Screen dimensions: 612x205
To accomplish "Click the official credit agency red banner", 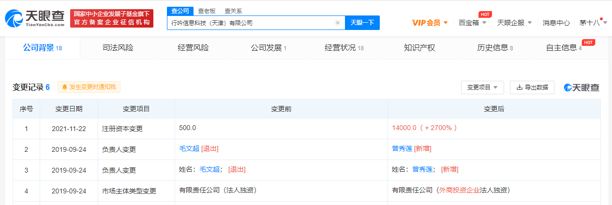I will point(112,18).
